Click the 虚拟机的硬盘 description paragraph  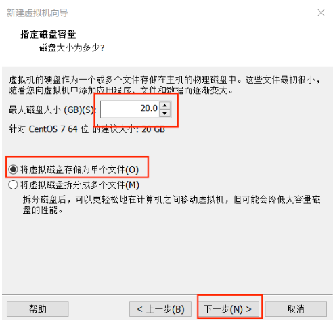(164, 85)
